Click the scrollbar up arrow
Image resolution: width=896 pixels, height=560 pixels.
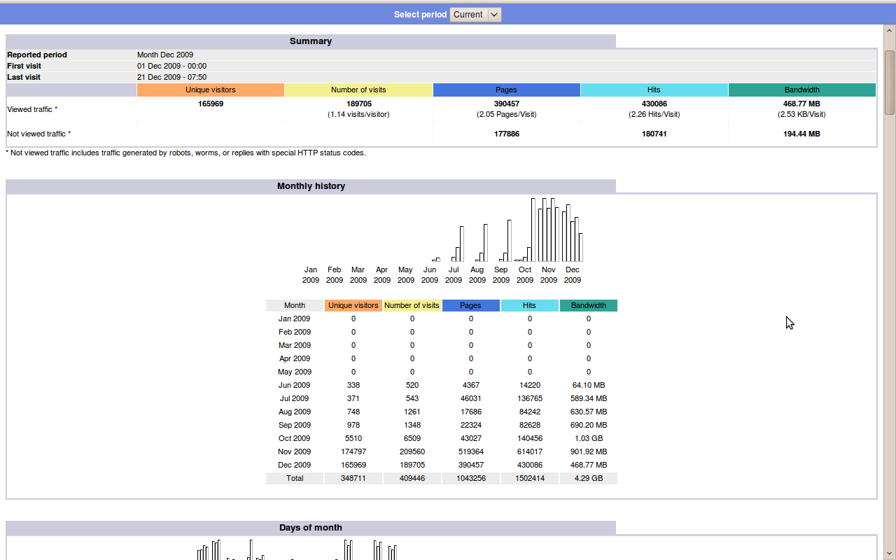[x=890, y=31]
